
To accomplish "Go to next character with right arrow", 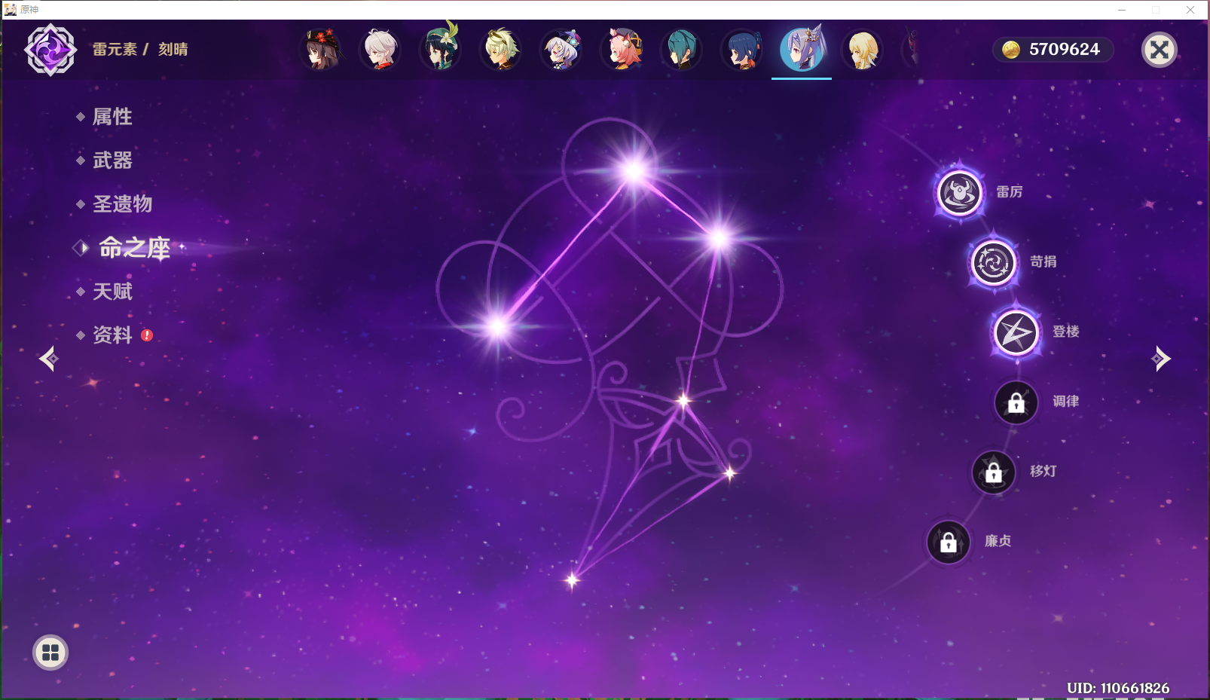I will (x=1161, y=359).
